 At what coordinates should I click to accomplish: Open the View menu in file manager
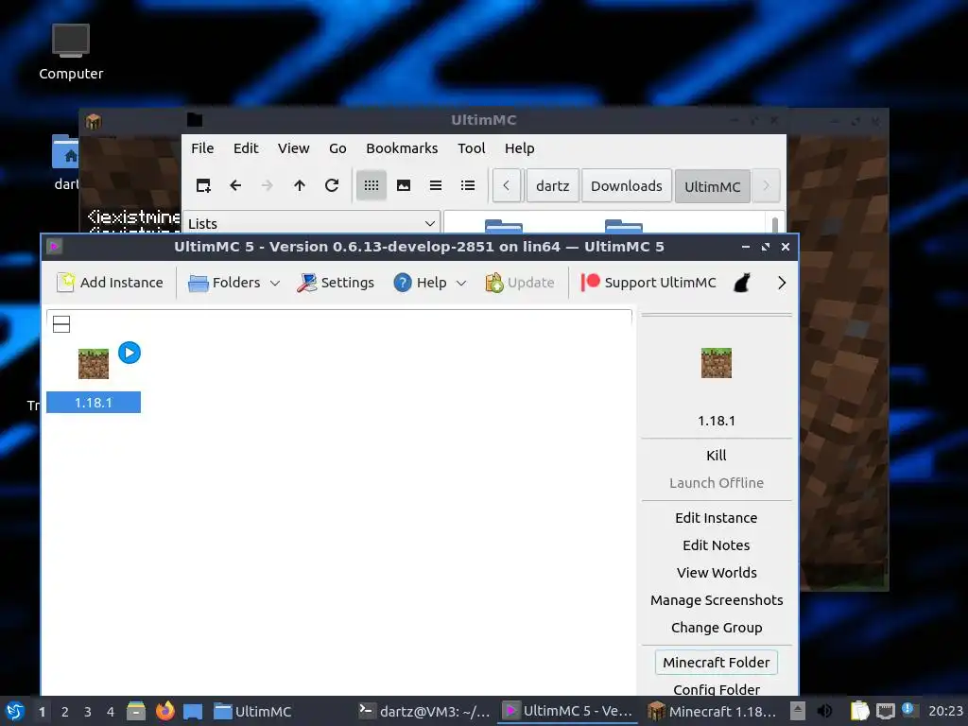coord(293,148)
